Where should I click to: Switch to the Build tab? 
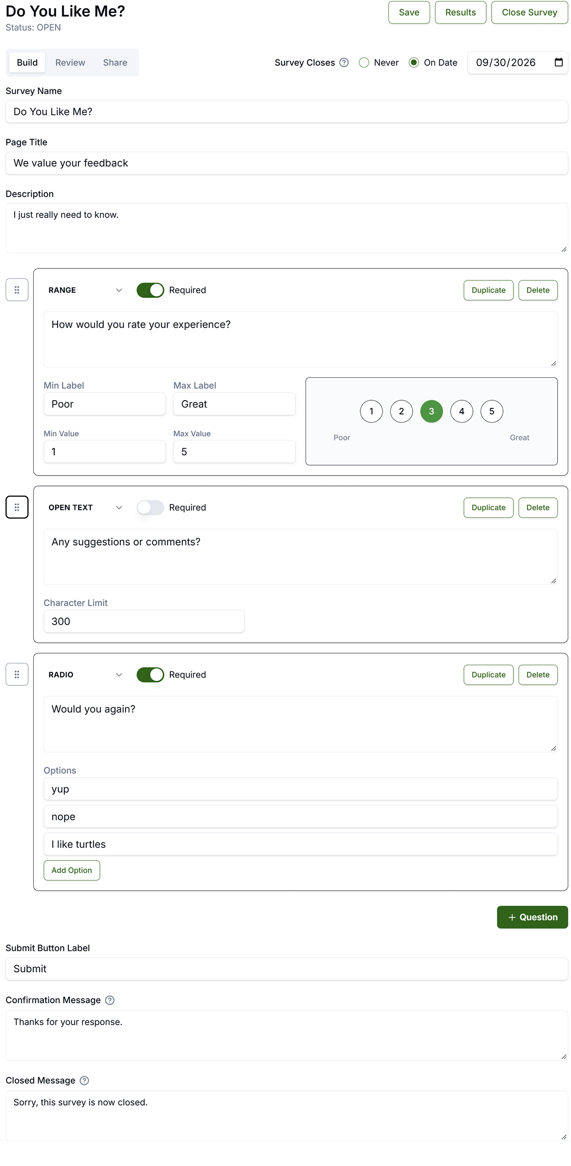pos(27,62)
